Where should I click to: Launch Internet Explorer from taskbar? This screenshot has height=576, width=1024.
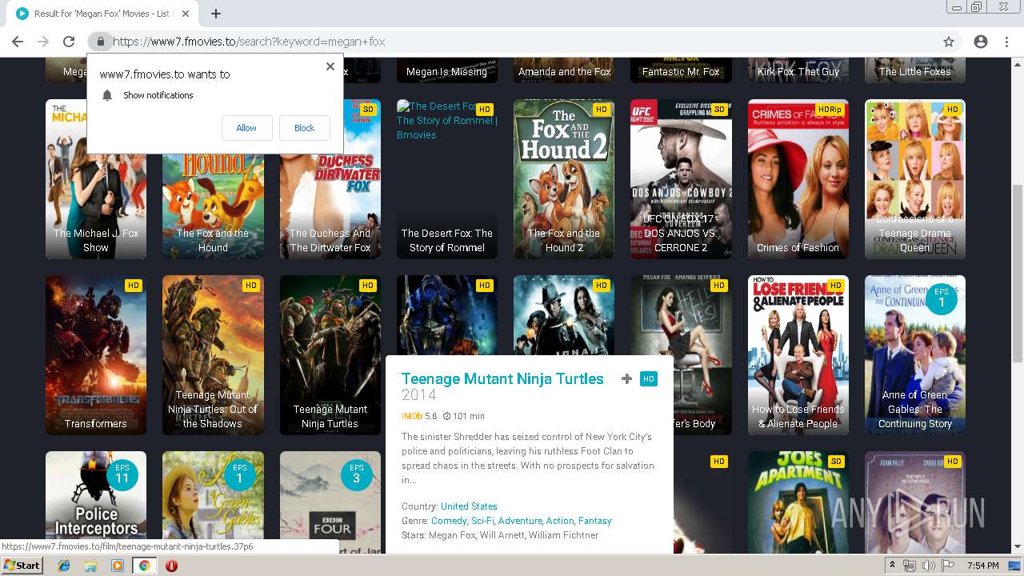click(x=64, y=565)
